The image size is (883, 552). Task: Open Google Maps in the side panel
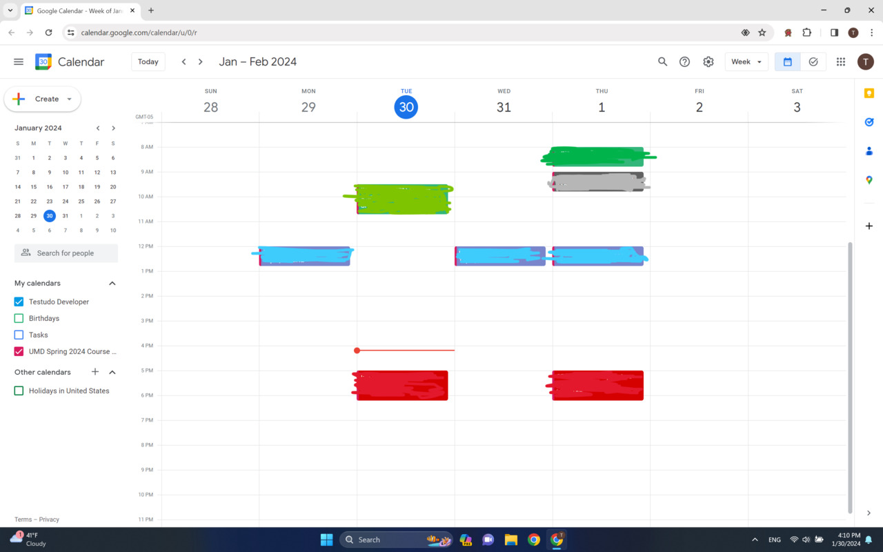[x=869, y=180]
